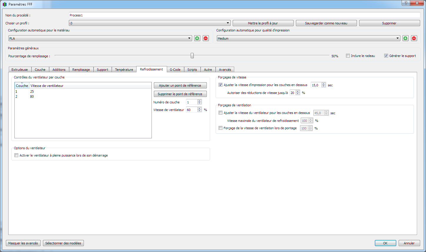Decrease Vitesse de ventilateur with down arrow
The height and width of the screenshot is (252, 426).
199,111
